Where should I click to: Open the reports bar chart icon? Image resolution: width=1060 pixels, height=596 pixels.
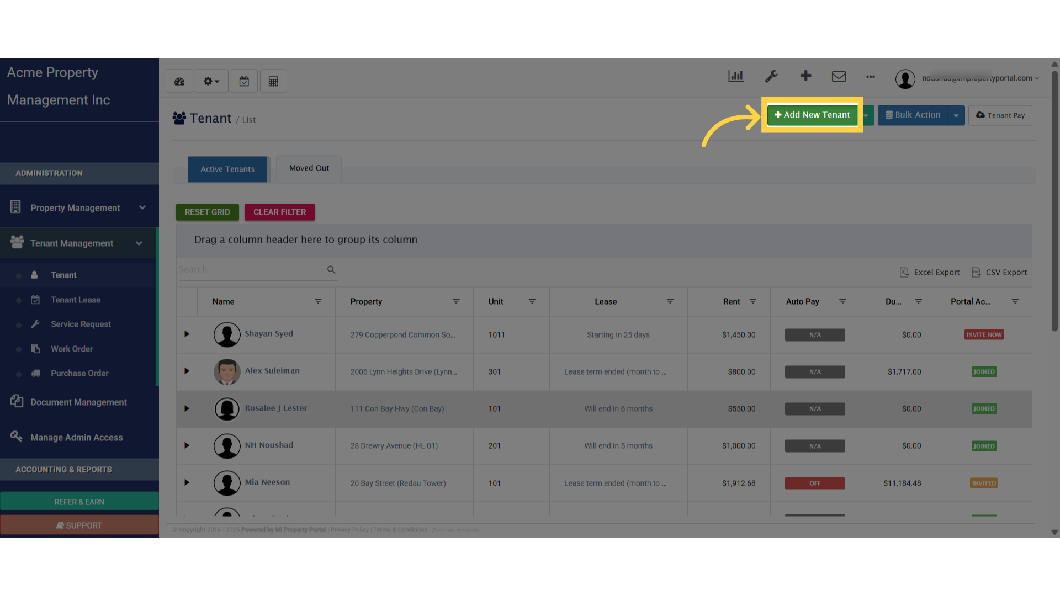pos(736,76)
